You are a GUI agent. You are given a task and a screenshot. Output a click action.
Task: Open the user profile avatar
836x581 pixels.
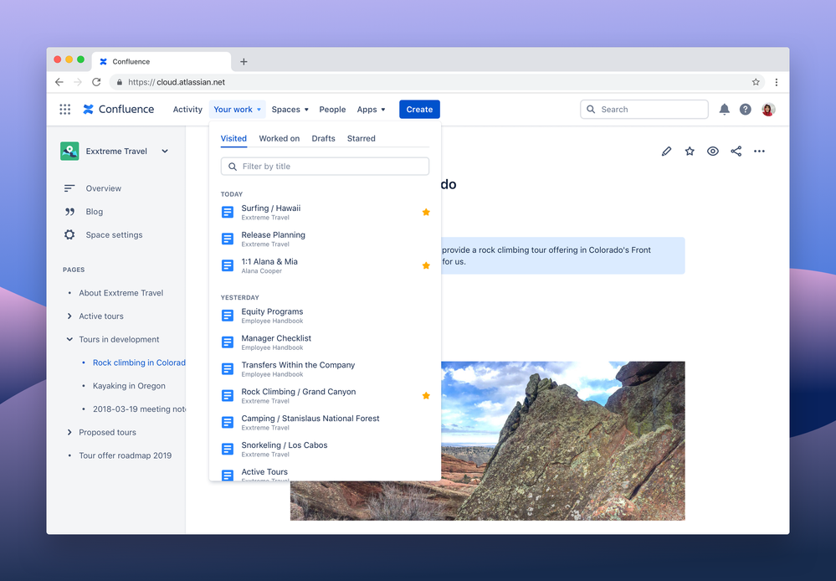point(768,110)
